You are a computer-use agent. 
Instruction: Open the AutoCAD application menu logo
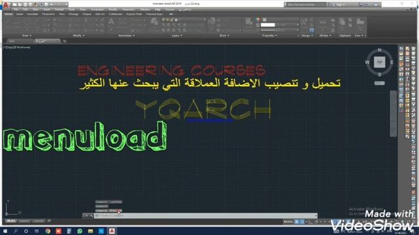[6, 5]
